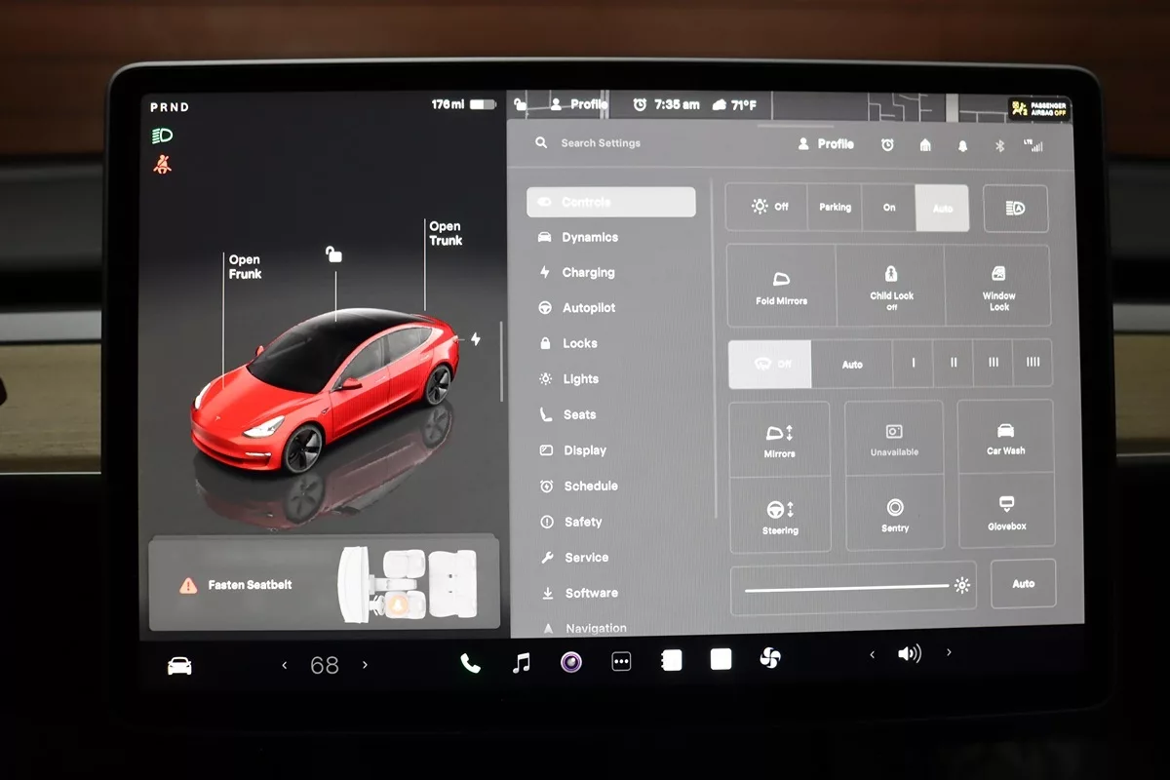1170x780 pixels.
Task: Activate Car Wash mode
Action: coord(1005,438)
